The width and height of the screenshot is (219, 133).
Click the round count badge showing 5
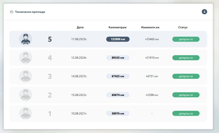[204, 12]
